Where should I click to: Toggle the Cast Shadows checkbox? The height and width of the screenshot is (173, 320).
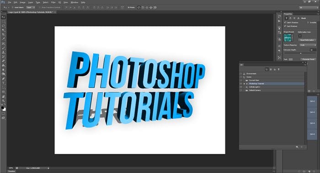coord(285,26)
